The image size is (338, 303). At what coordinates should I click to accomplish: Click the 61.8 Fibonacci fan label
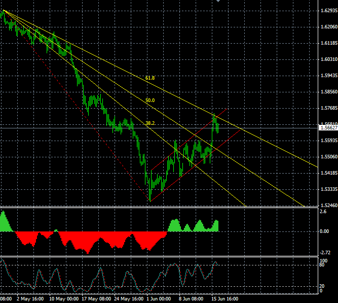pos(150,78)
